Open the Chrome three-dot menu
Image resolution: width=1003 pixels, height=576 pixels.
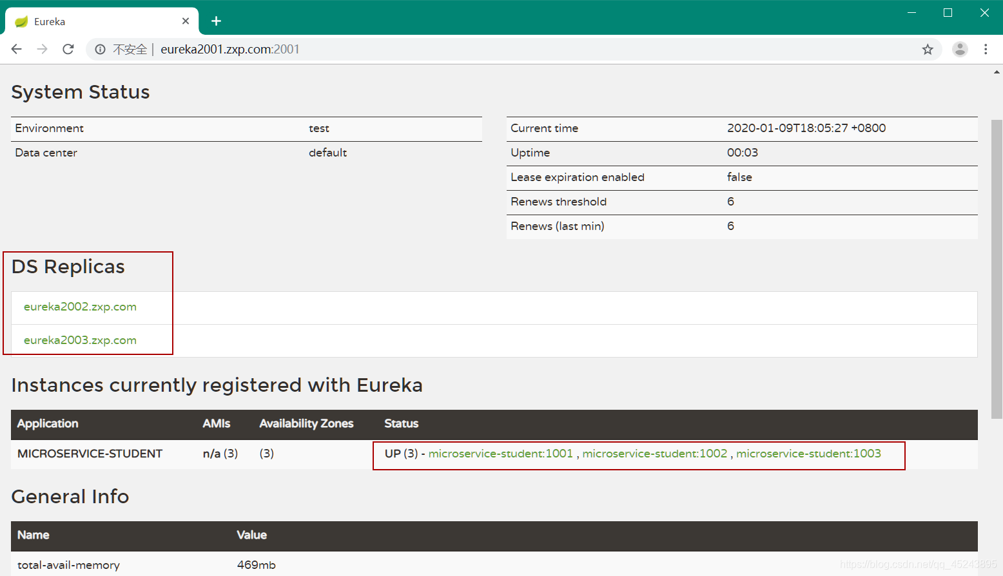click(986, 49)
